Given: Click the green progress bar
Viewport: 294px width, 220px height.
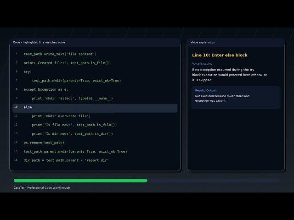Looking at the screenshot, I should (x=80, y=181).
